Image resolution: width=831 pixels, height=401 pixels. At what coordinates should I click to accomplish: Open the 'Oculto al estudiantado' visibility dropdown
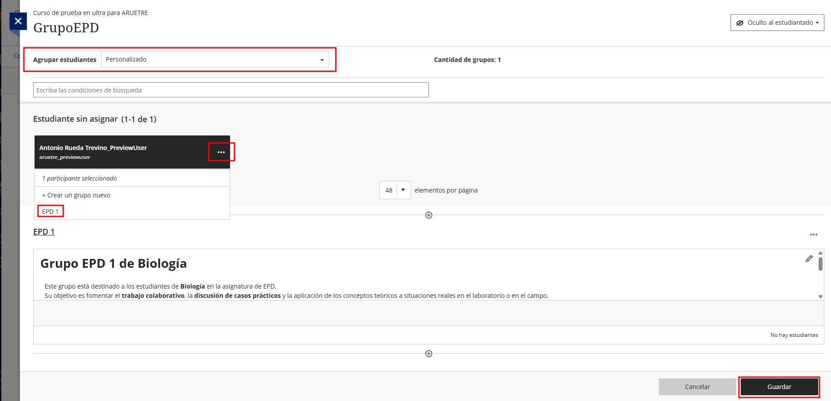(777, 23)
